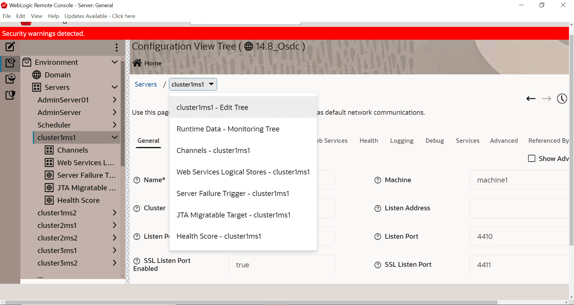This screenshot has width=574, height=305.
Task: Click the Edit Tree icon in left rail
Action: [x=10, y=47]
